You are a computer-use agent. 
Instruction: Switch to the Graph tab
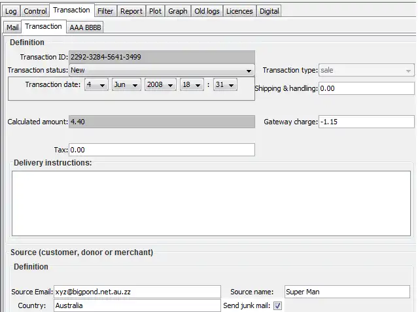click(x=178, y=11)
